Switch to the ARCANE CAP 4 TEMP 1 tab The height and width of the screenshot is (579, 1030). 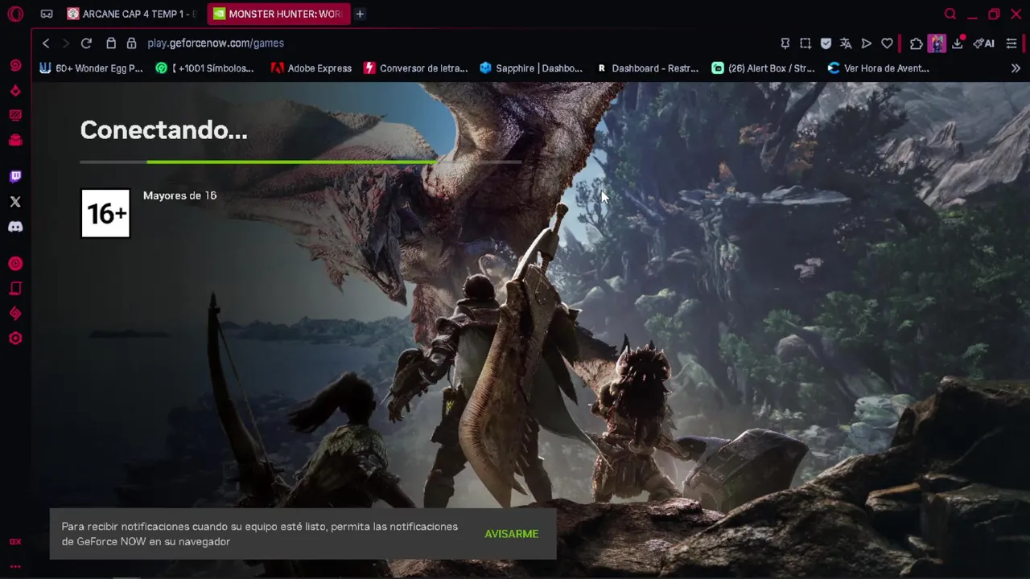coord(132,14)
